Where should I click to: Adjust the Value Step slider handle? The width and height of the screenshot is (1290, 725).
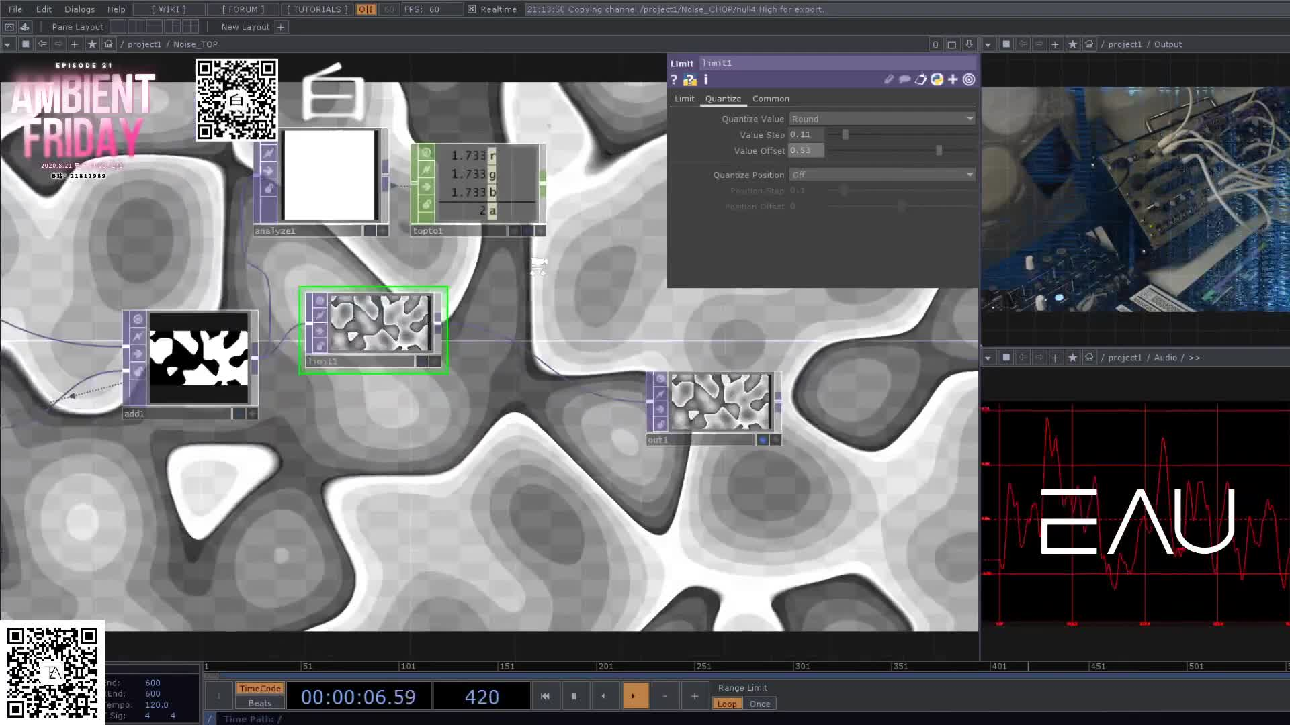tap(845, 135)
